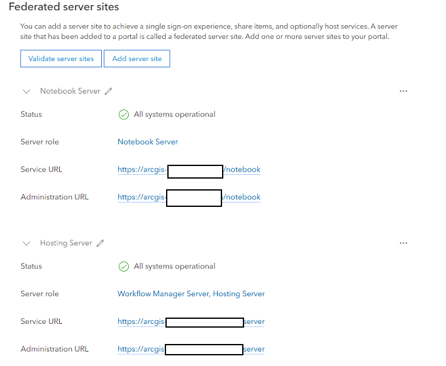Click the Notebook Server green status checkmark
Image resolution: width=446 pixels, height=366 pixels.
[124, 115]
